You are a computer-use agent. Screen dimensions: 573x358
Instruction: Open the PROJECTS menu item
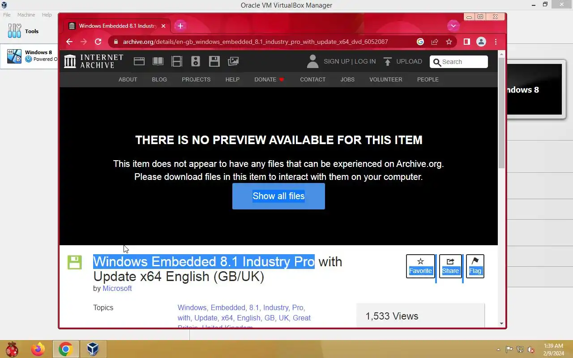tap(196, 79)
